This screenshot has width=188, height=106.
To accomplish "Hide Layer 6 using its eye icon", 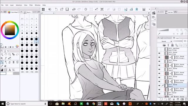I will (x=159, y=69).
